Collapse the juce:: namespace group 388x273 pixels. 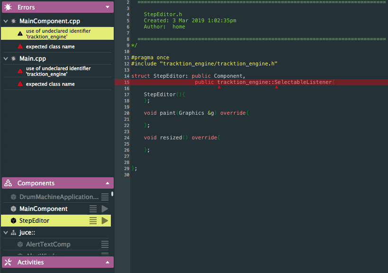[6, 233]
